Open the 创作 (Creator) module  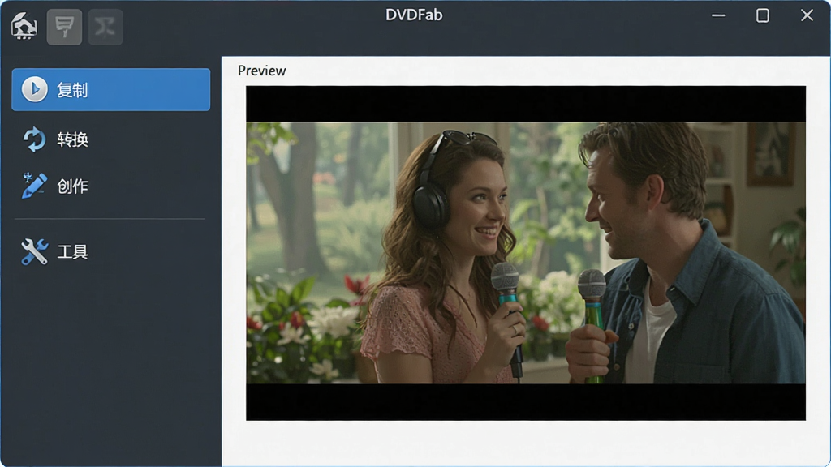coord(110,186)
